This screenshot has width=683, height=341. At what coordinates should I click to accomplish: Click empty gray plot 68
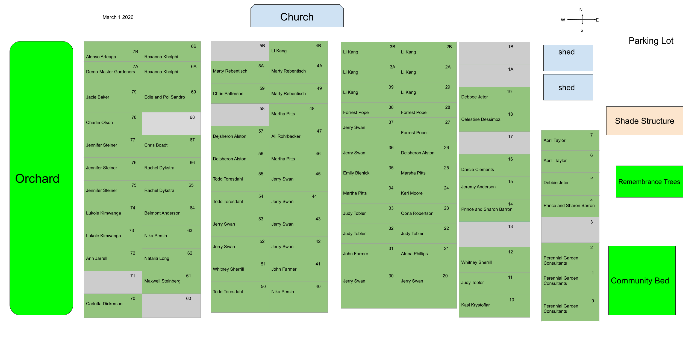[x=171, y=124]
